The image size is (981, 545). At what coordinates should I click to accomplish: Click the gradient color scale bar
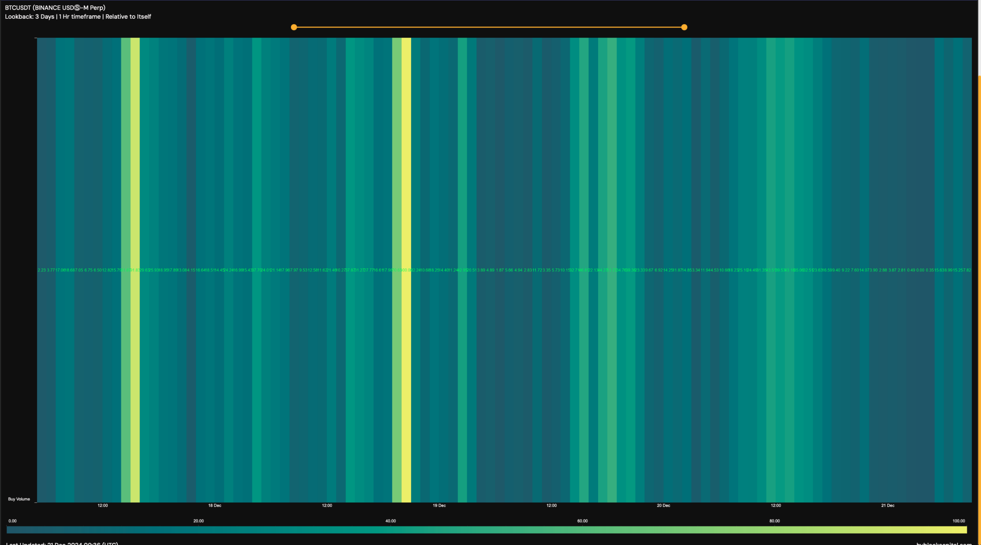(487, 530)
